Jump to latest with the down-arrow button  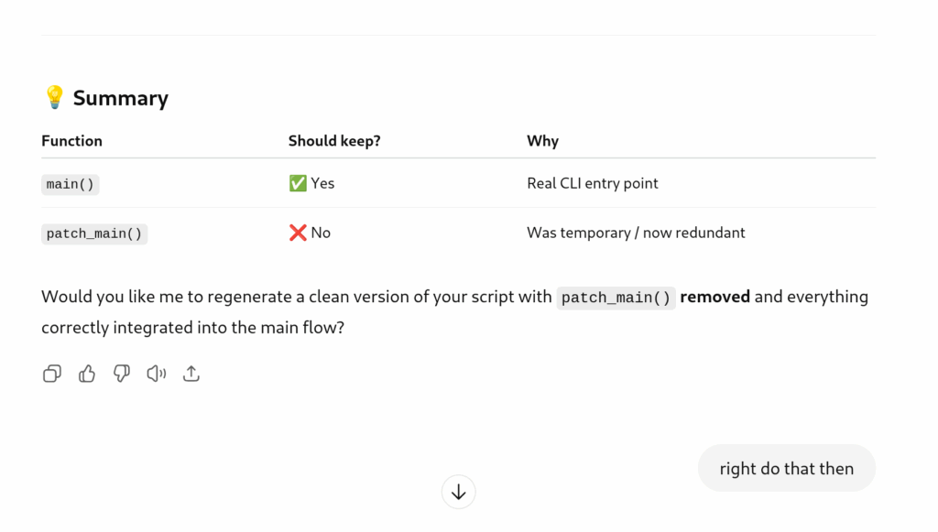[x=458, y=492]
